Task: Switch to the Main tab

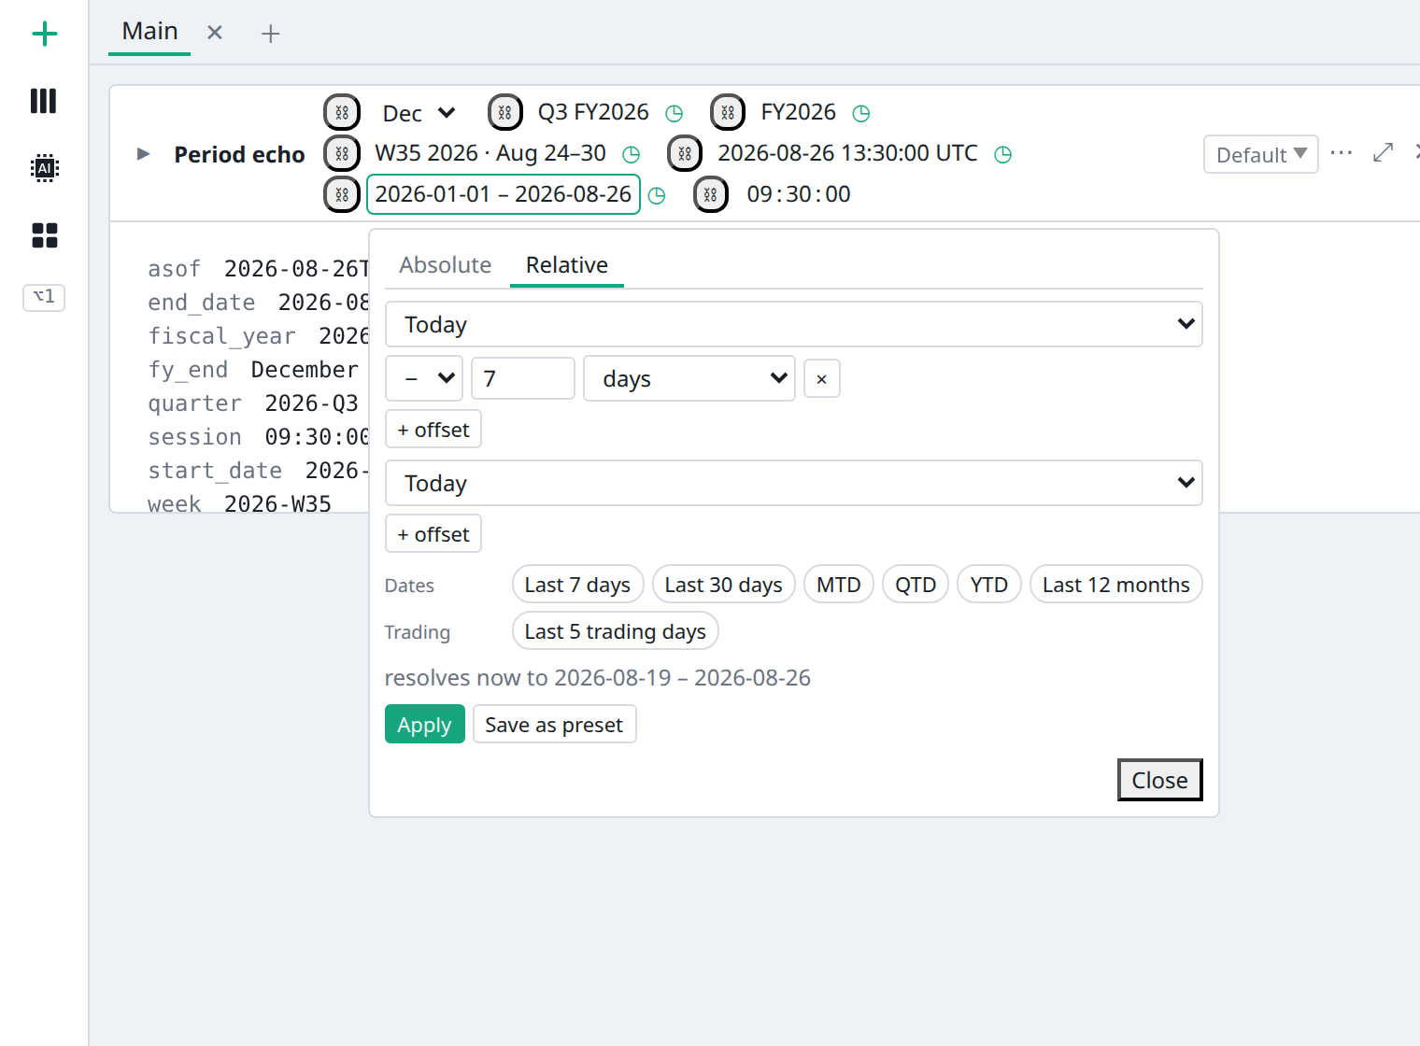Action: [x=149, y=32]
